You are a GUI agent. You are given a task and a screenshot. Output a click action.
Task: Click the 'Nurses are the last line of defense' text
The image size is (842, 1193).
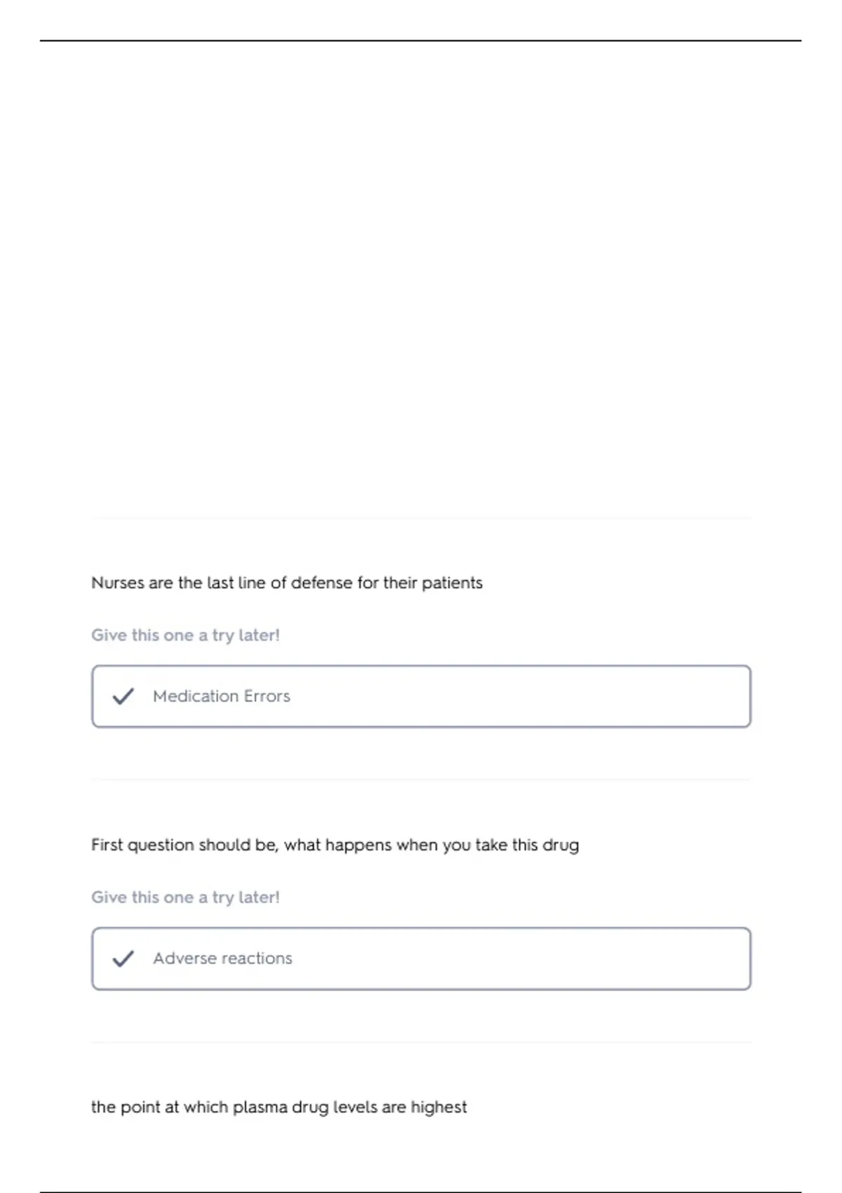tap(286, 583)
